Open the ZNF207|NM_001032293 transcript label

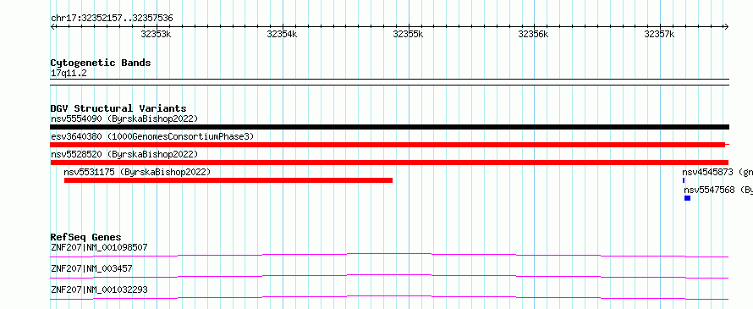point(99,290)
